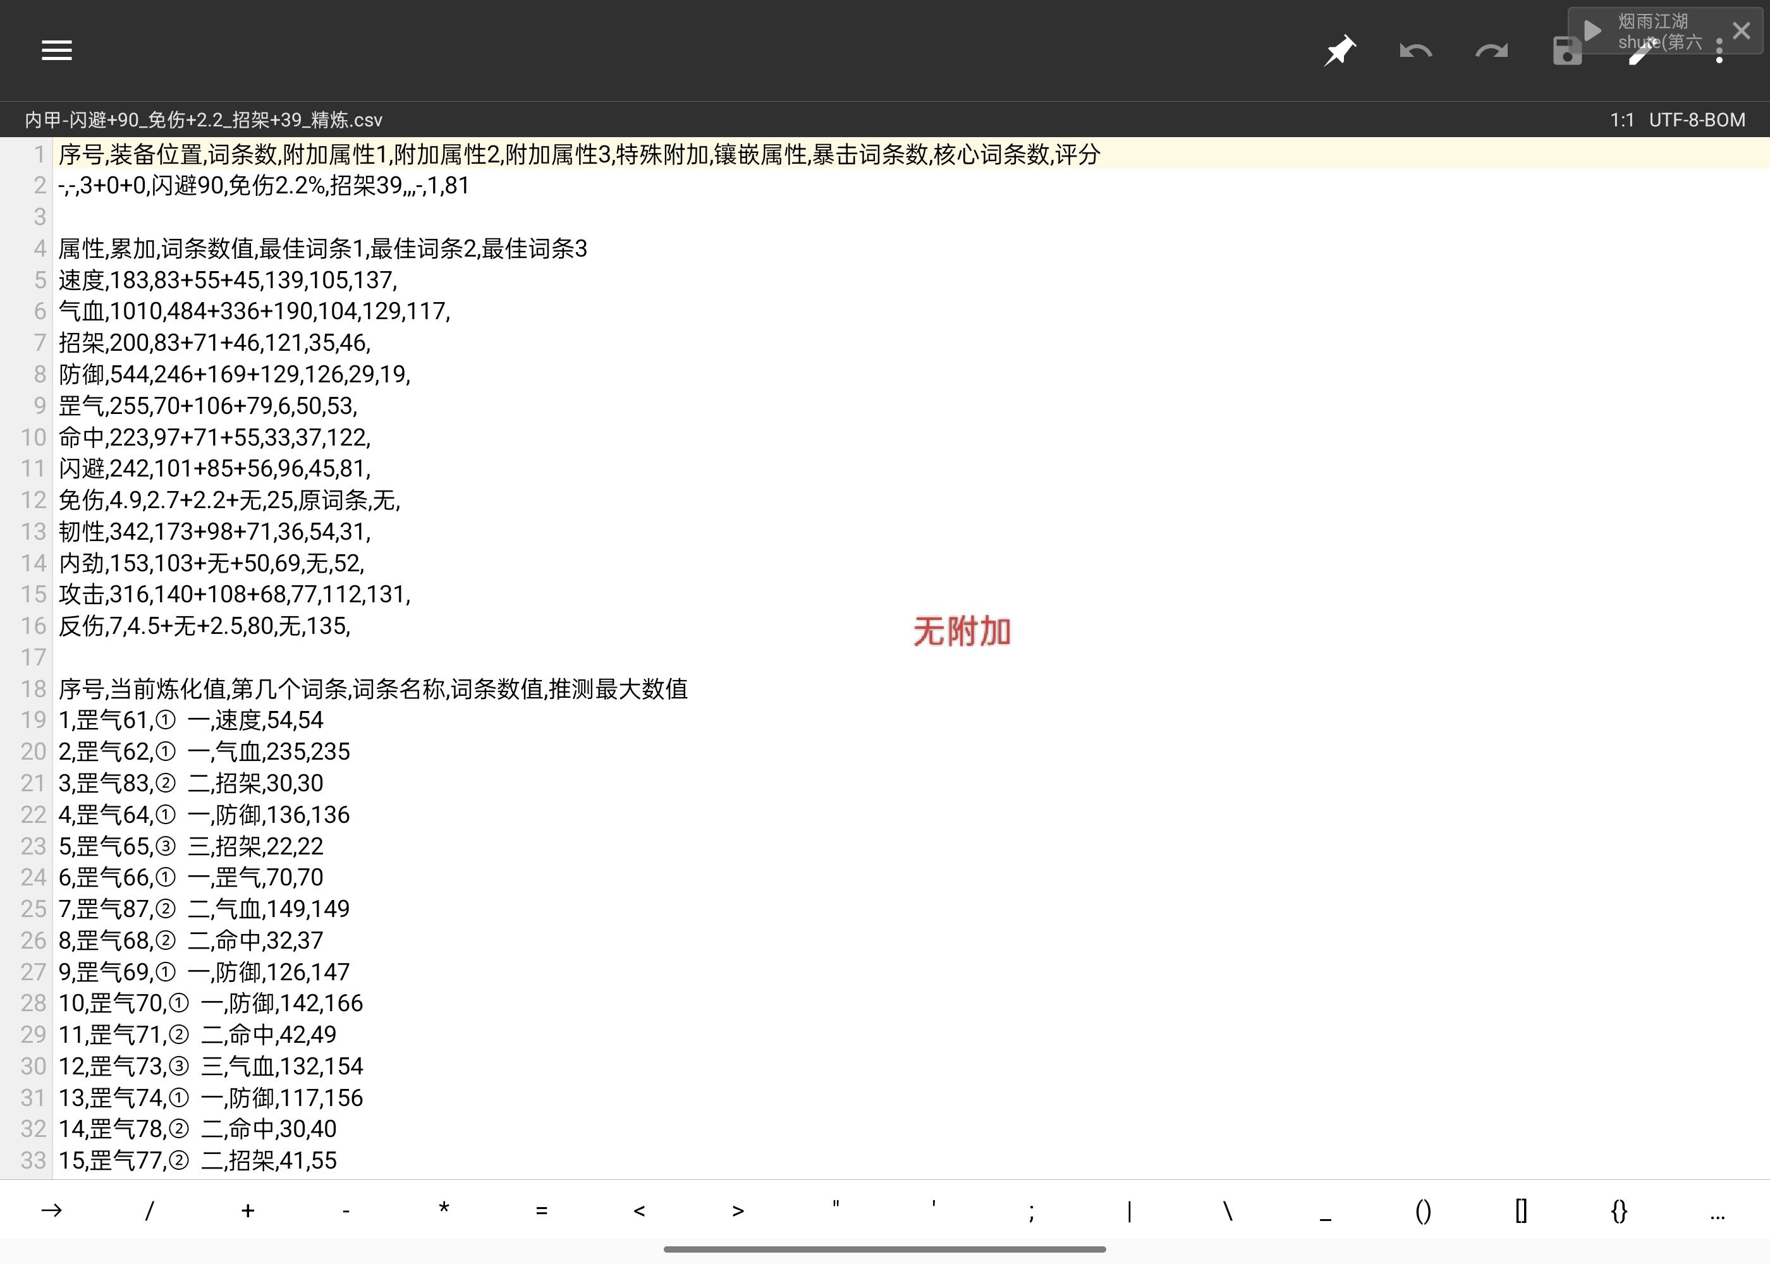This screenshot has height=1264, width=1770.
Task: Click the 1:1 cursor position indicator
Action: point(1622,120)
